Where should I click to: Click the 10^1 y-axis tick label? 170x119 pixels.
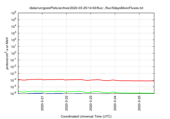point(14,46)
